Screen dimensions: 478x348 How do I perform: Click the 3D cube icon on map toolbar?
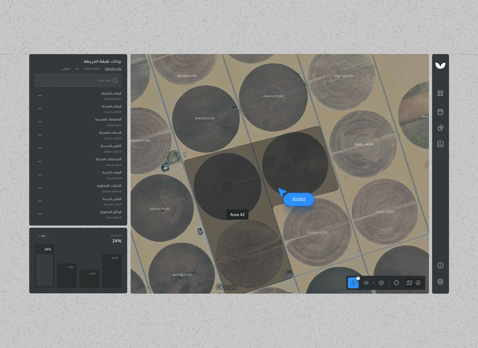(x=381, y=283)
